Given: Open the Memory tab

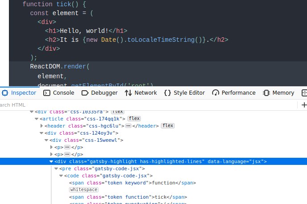Looking at the screenshot, I should pyautogui.click(x=278, y=93).
